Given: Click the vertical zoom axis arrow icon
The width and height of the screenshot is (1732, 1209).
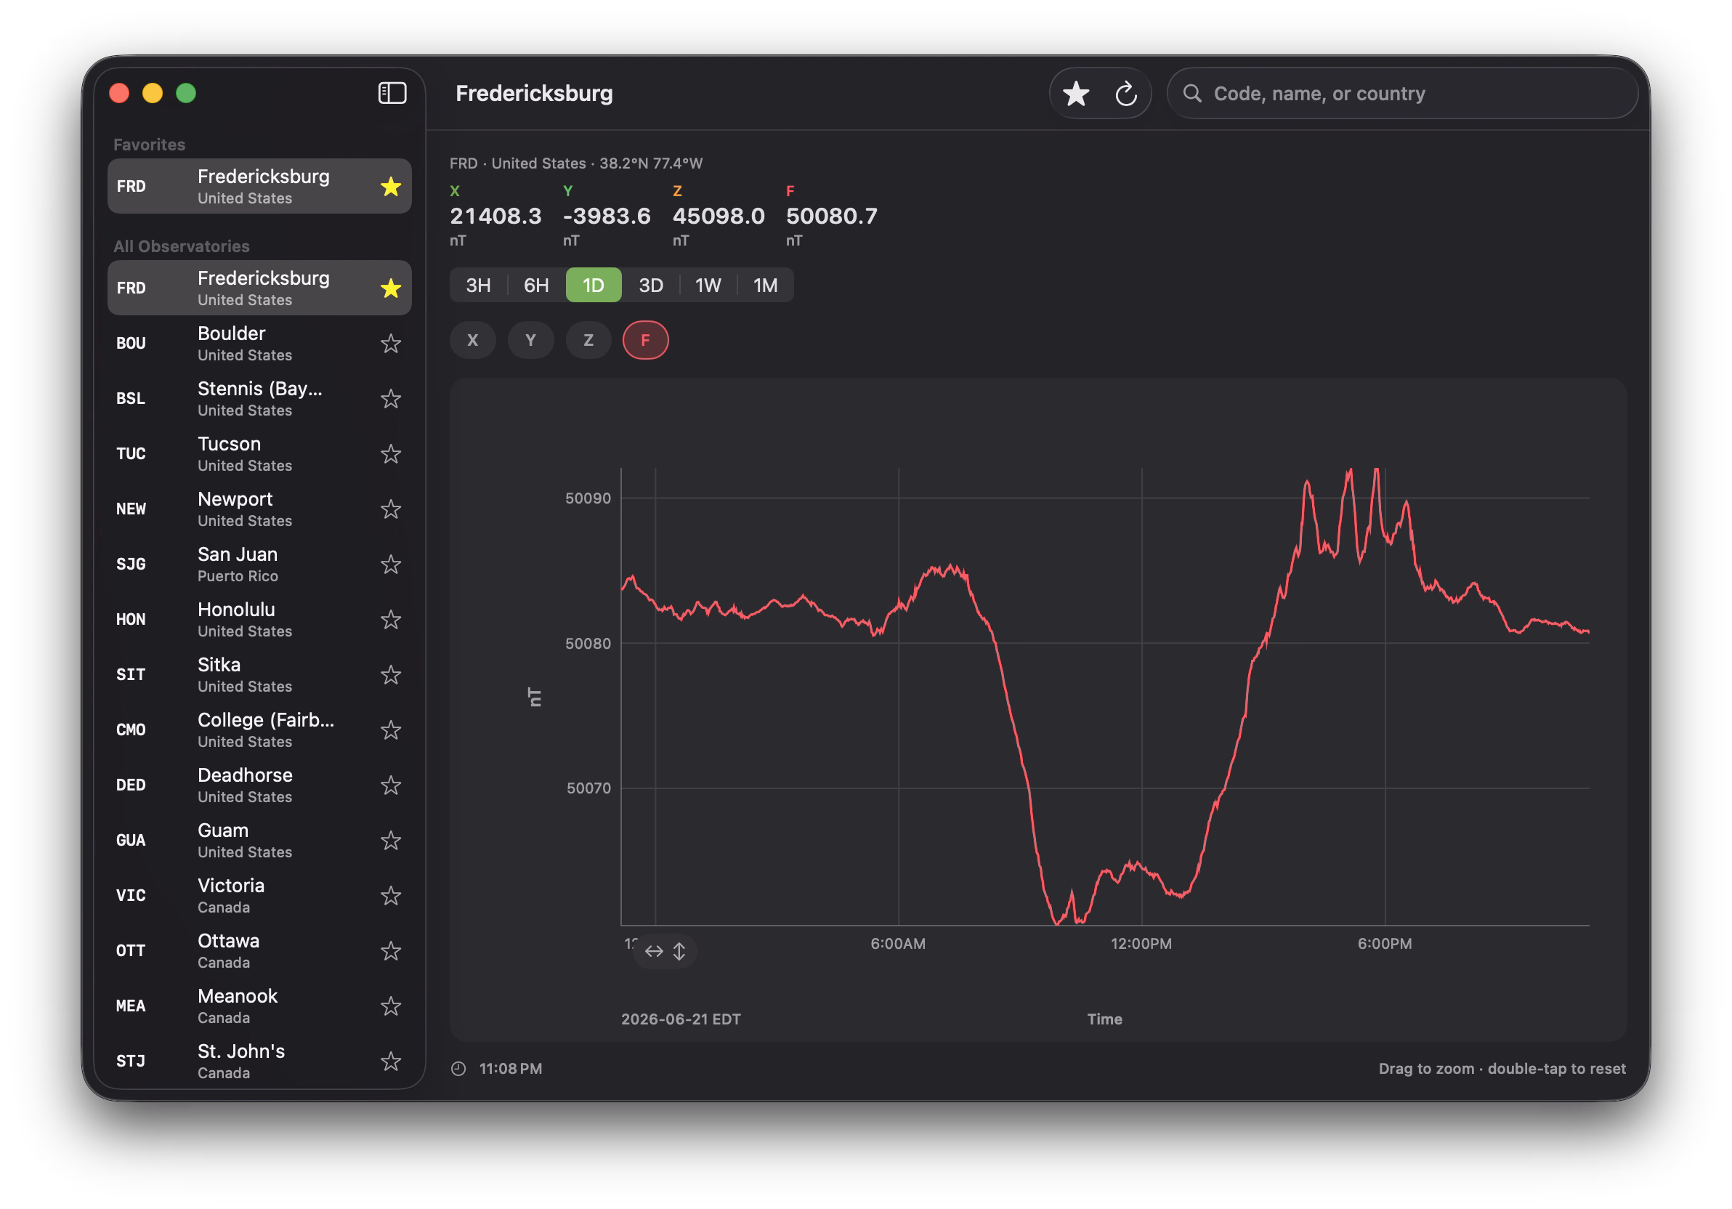Looking at the screenshot, I should point(680,951).
